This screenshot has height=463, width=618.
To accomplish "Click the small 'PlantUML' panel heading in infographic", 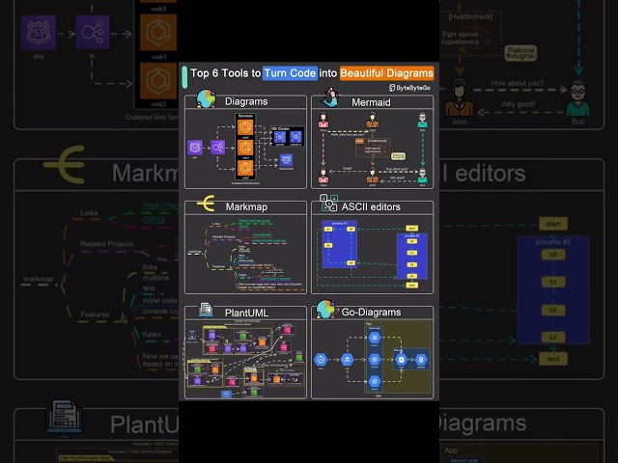I will [246, 313].
